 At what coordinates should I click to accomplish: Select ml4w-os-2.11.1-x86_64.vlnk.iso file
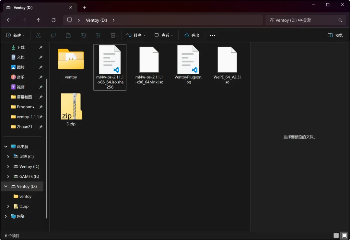coord(149,65)
